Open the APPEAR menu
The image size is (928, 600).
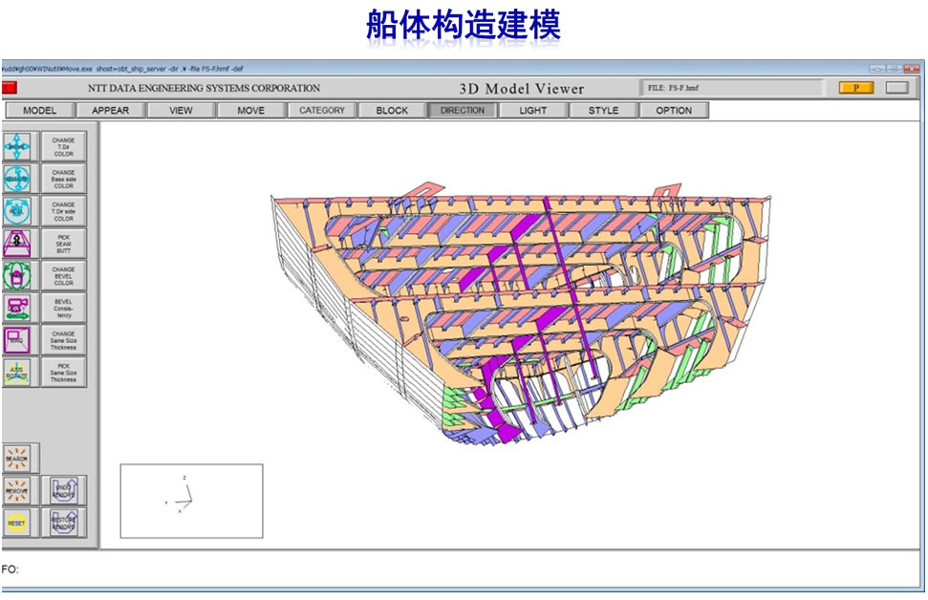coord(110,110)
